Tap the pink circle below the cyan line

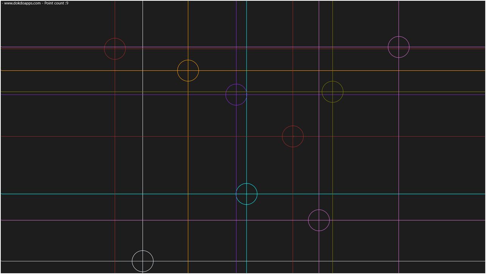[x=319, y=220]
